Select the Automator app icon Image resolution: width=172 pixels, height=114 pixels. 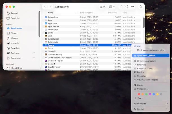(46, 30)
